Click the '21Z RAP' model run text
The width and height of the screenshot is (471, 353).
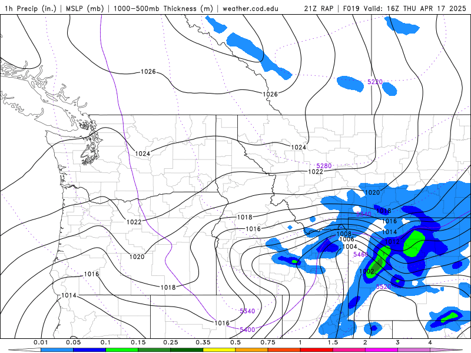319,8
